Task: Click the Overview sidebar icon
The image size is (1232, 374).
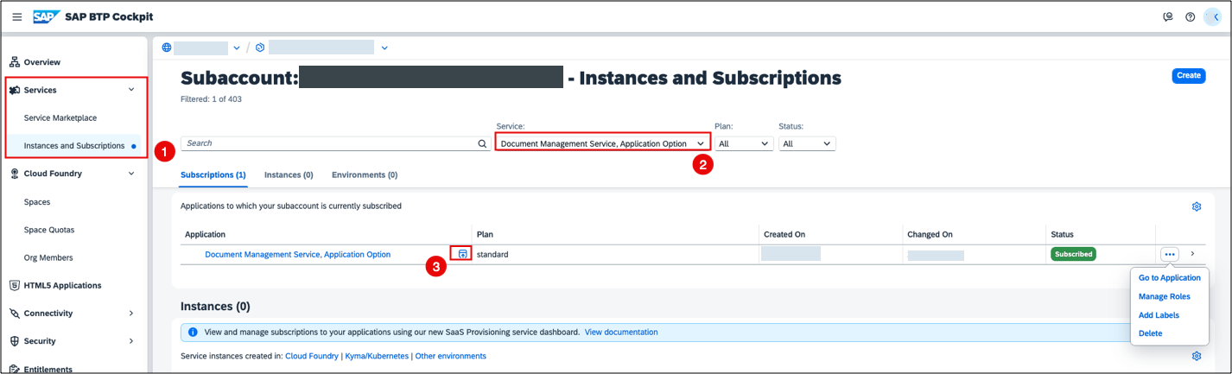Action: click(15, 62)
